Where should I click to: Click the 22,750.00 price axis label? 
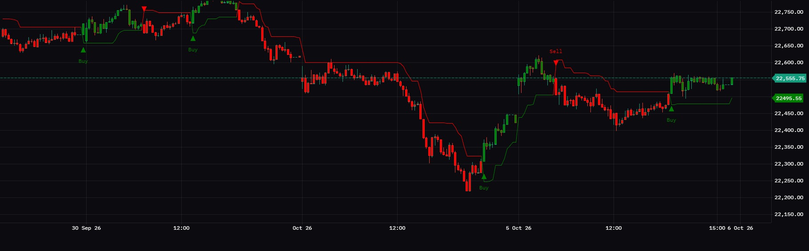pyautogui.click(x=789, y=12)
